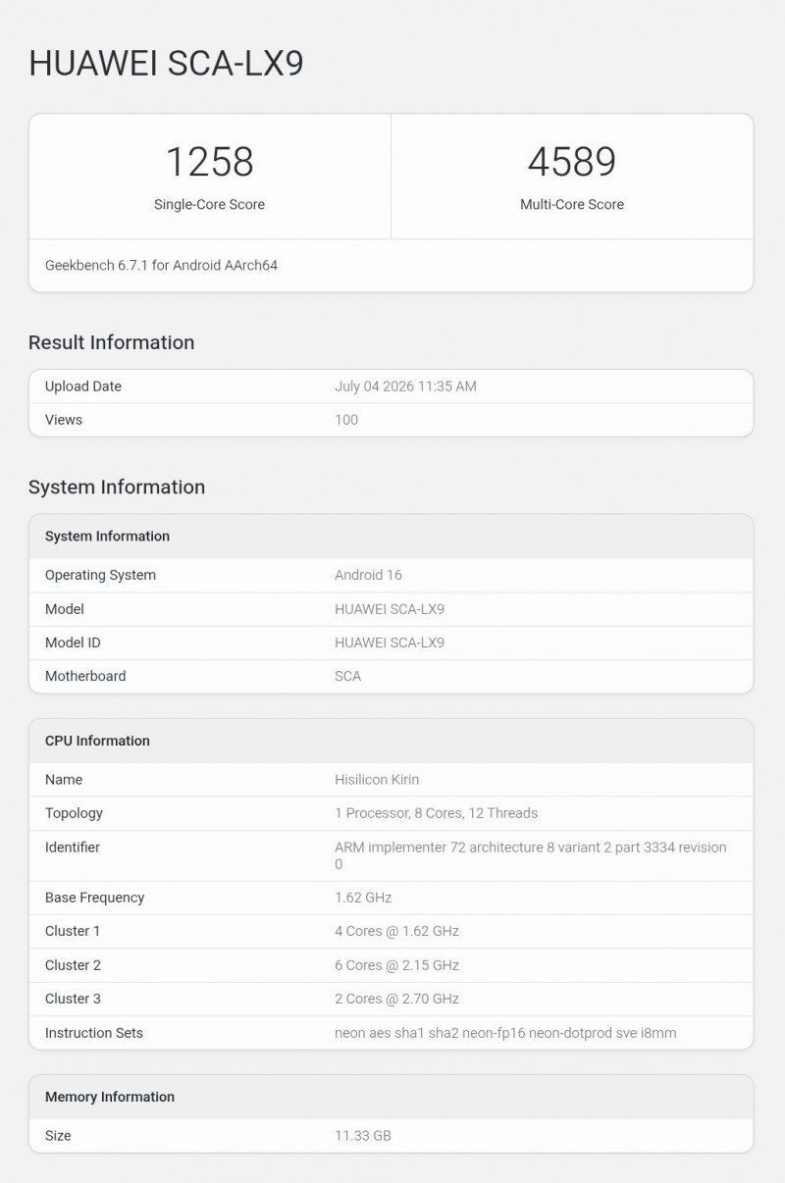Click the Result Information heading
Viewport: 785px width, 1183px height.
[x=111, y=342]
